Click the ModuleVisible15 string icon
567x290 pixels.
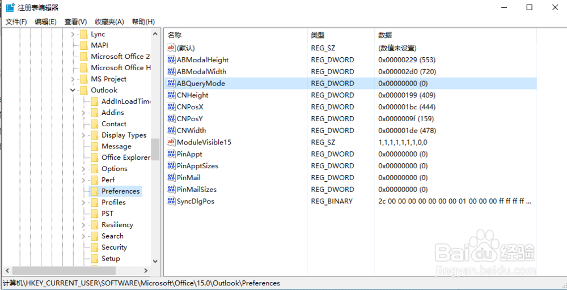(171, 142)
